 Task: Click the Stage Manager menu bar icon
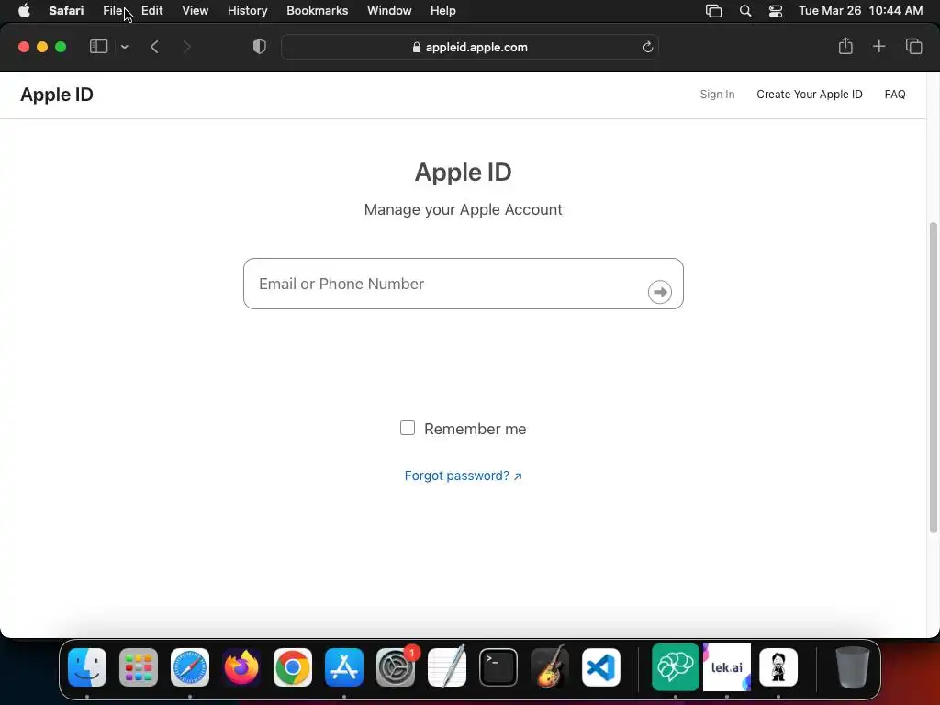(713, 11)
